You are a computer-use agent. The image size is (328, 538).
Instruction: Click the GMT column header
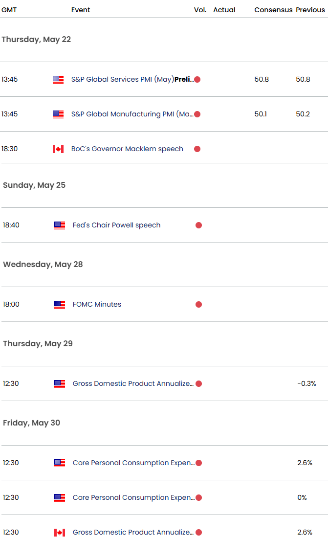[x=9, y=10]
